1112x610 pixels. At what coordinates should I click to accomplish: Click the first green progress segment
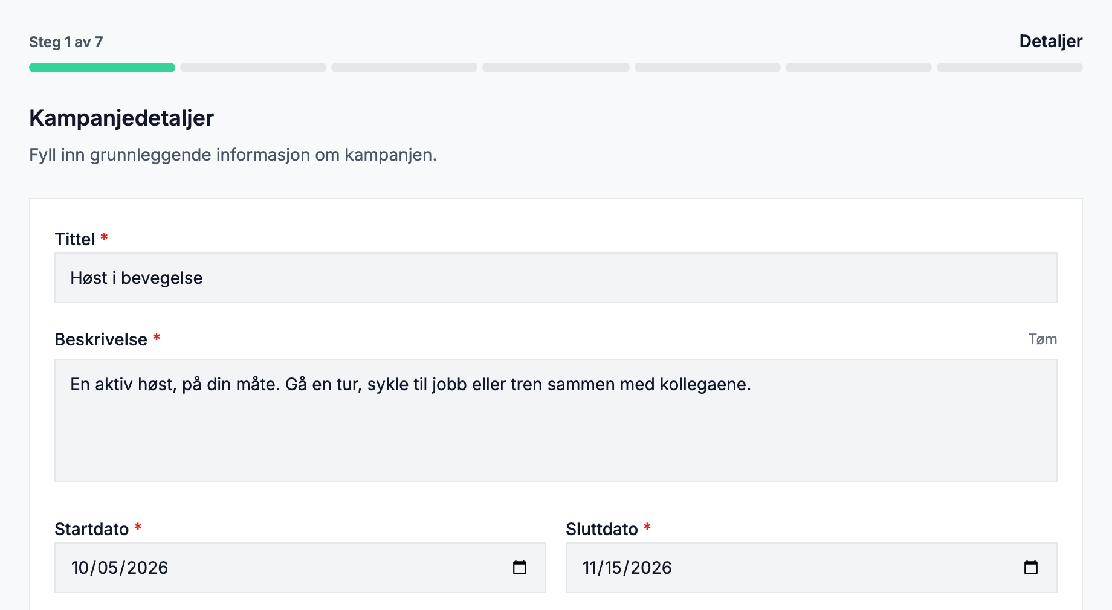102,68
